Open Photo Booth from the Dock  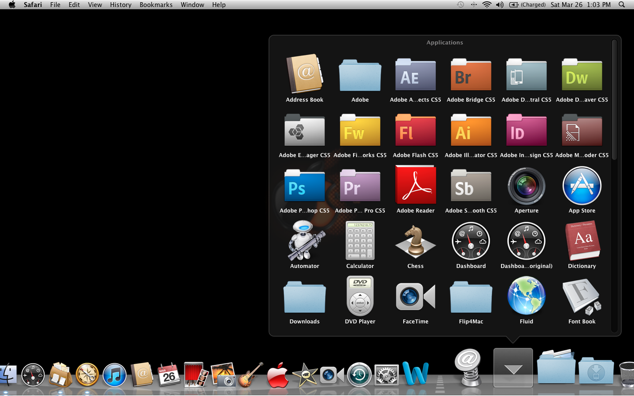pyautogui.click(x=196, y=374)
